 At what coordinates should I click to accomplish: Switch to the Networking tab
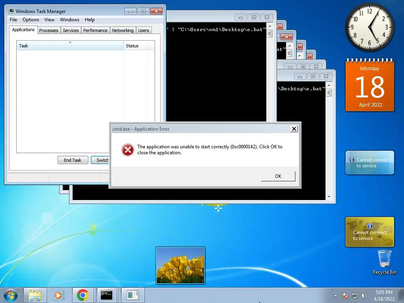click(123, 30)
